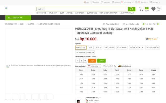
Task: Click table cell 5241 under Minggu
Action: 153,74
